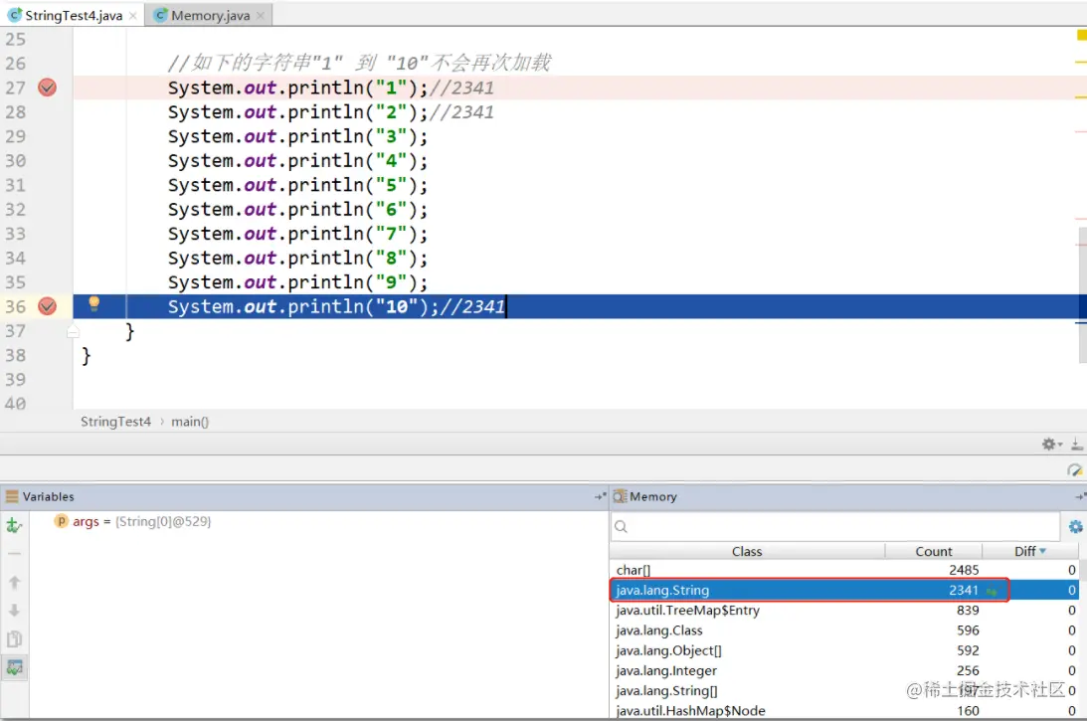Click the 2341 count for java.lang.String
The width and height of the screenshot is (1087, 721).
pos(964,590)
